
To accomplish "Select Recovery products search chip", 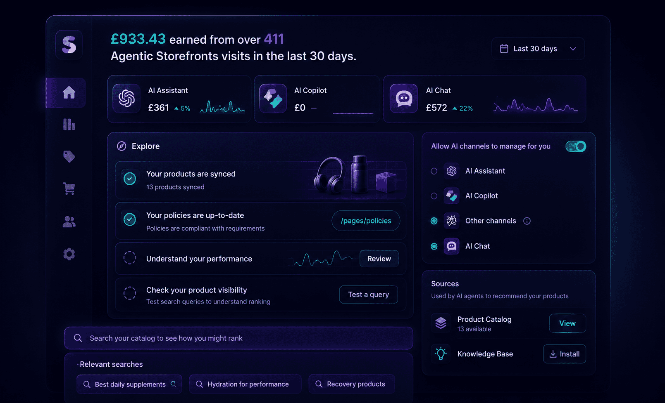I will pyautogui.click(x=352, y=384).
